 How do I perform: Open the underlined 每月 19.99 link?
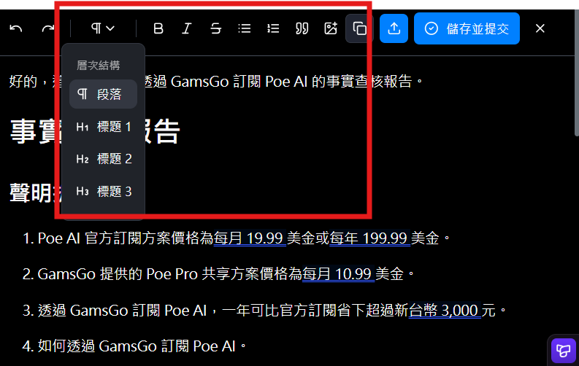(249, 238)
